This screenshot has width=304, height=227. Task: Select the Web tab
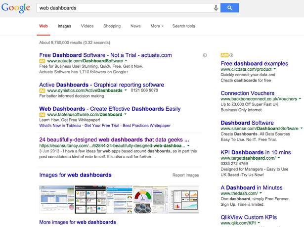click(x=43, y=26)
